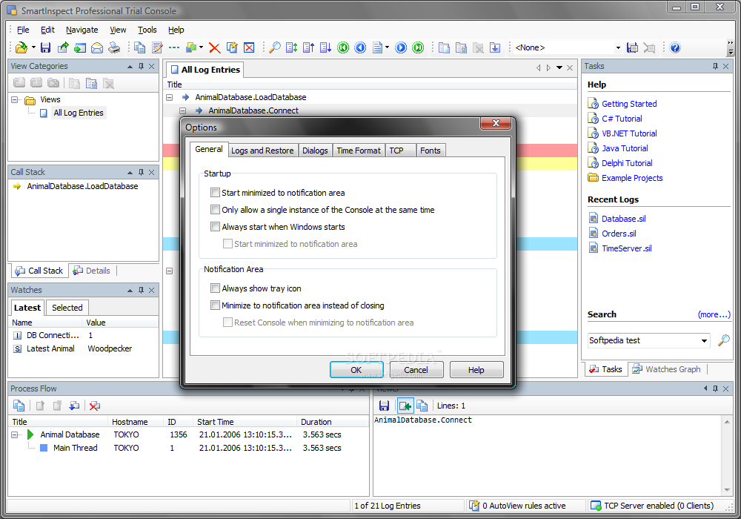Collapse the AnimalDatabase.LoadDatabase log entry
The height and width of the screenshot is (519, 741).
pyautogui.click(x=169, y=97)
